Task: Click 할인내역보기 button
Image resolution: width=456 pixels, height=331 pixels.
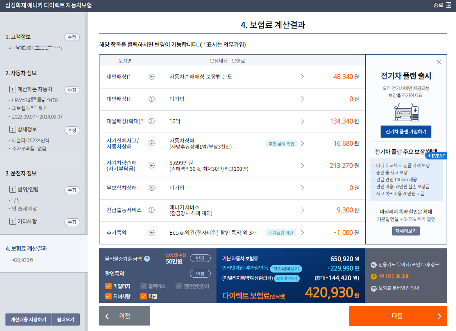Action: 286,269
